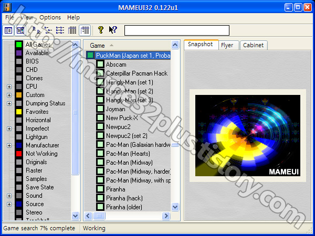Click the icon beside Newpuc2 (set 2)
This screenshot has height=236, width=315.
coord(100,136)
